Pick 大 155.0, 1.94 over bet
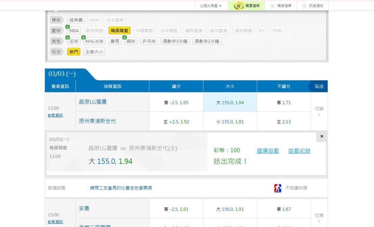 click(230, 102)
